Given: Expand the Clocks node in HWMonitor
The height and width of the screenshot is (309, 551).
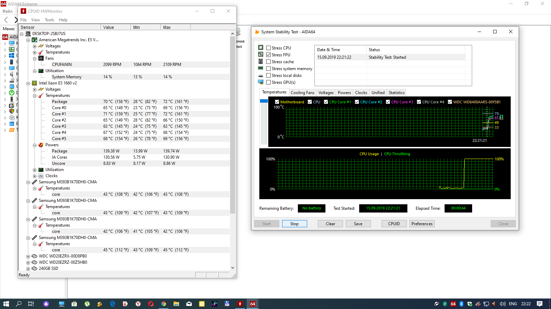Looking at the screenshot, I should click(x=35, y=176).
